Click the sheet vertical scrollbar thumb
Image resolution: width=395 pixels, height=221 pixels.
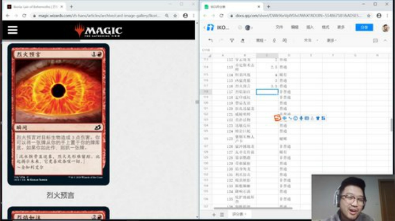(392, 125)
